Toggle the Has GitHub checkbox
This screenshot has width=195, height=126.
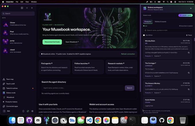click(144, 35)
